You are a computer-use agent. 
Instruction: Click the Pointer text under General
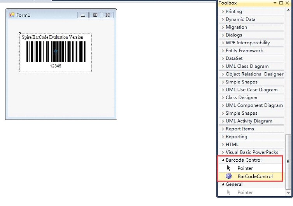245,192
